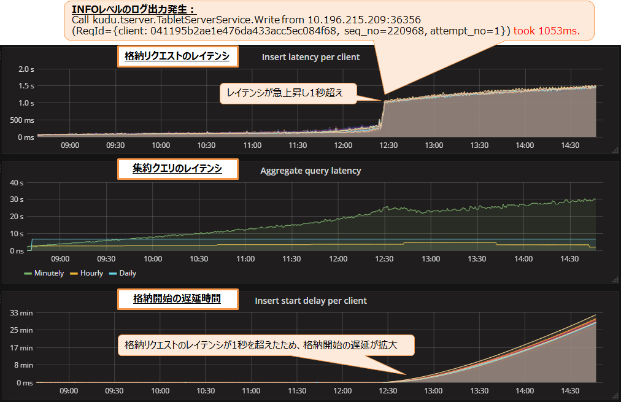Click the 0 ms label in the Insert start delay panel
Viewport: 621px width, 402px height.
pos(25,383)
